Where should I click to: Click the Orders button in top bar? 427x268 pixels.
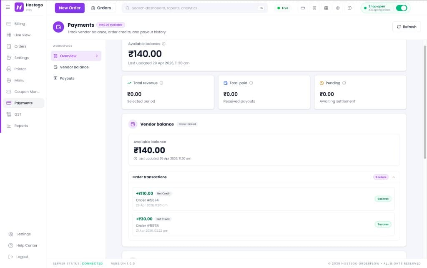pyautogui.click(x=101, y=8)
